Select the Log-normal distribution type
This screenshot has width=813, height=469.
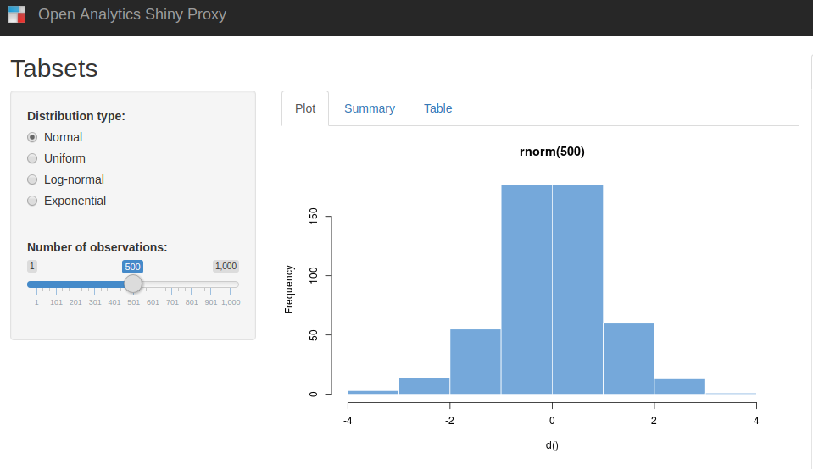coord(33,179)
